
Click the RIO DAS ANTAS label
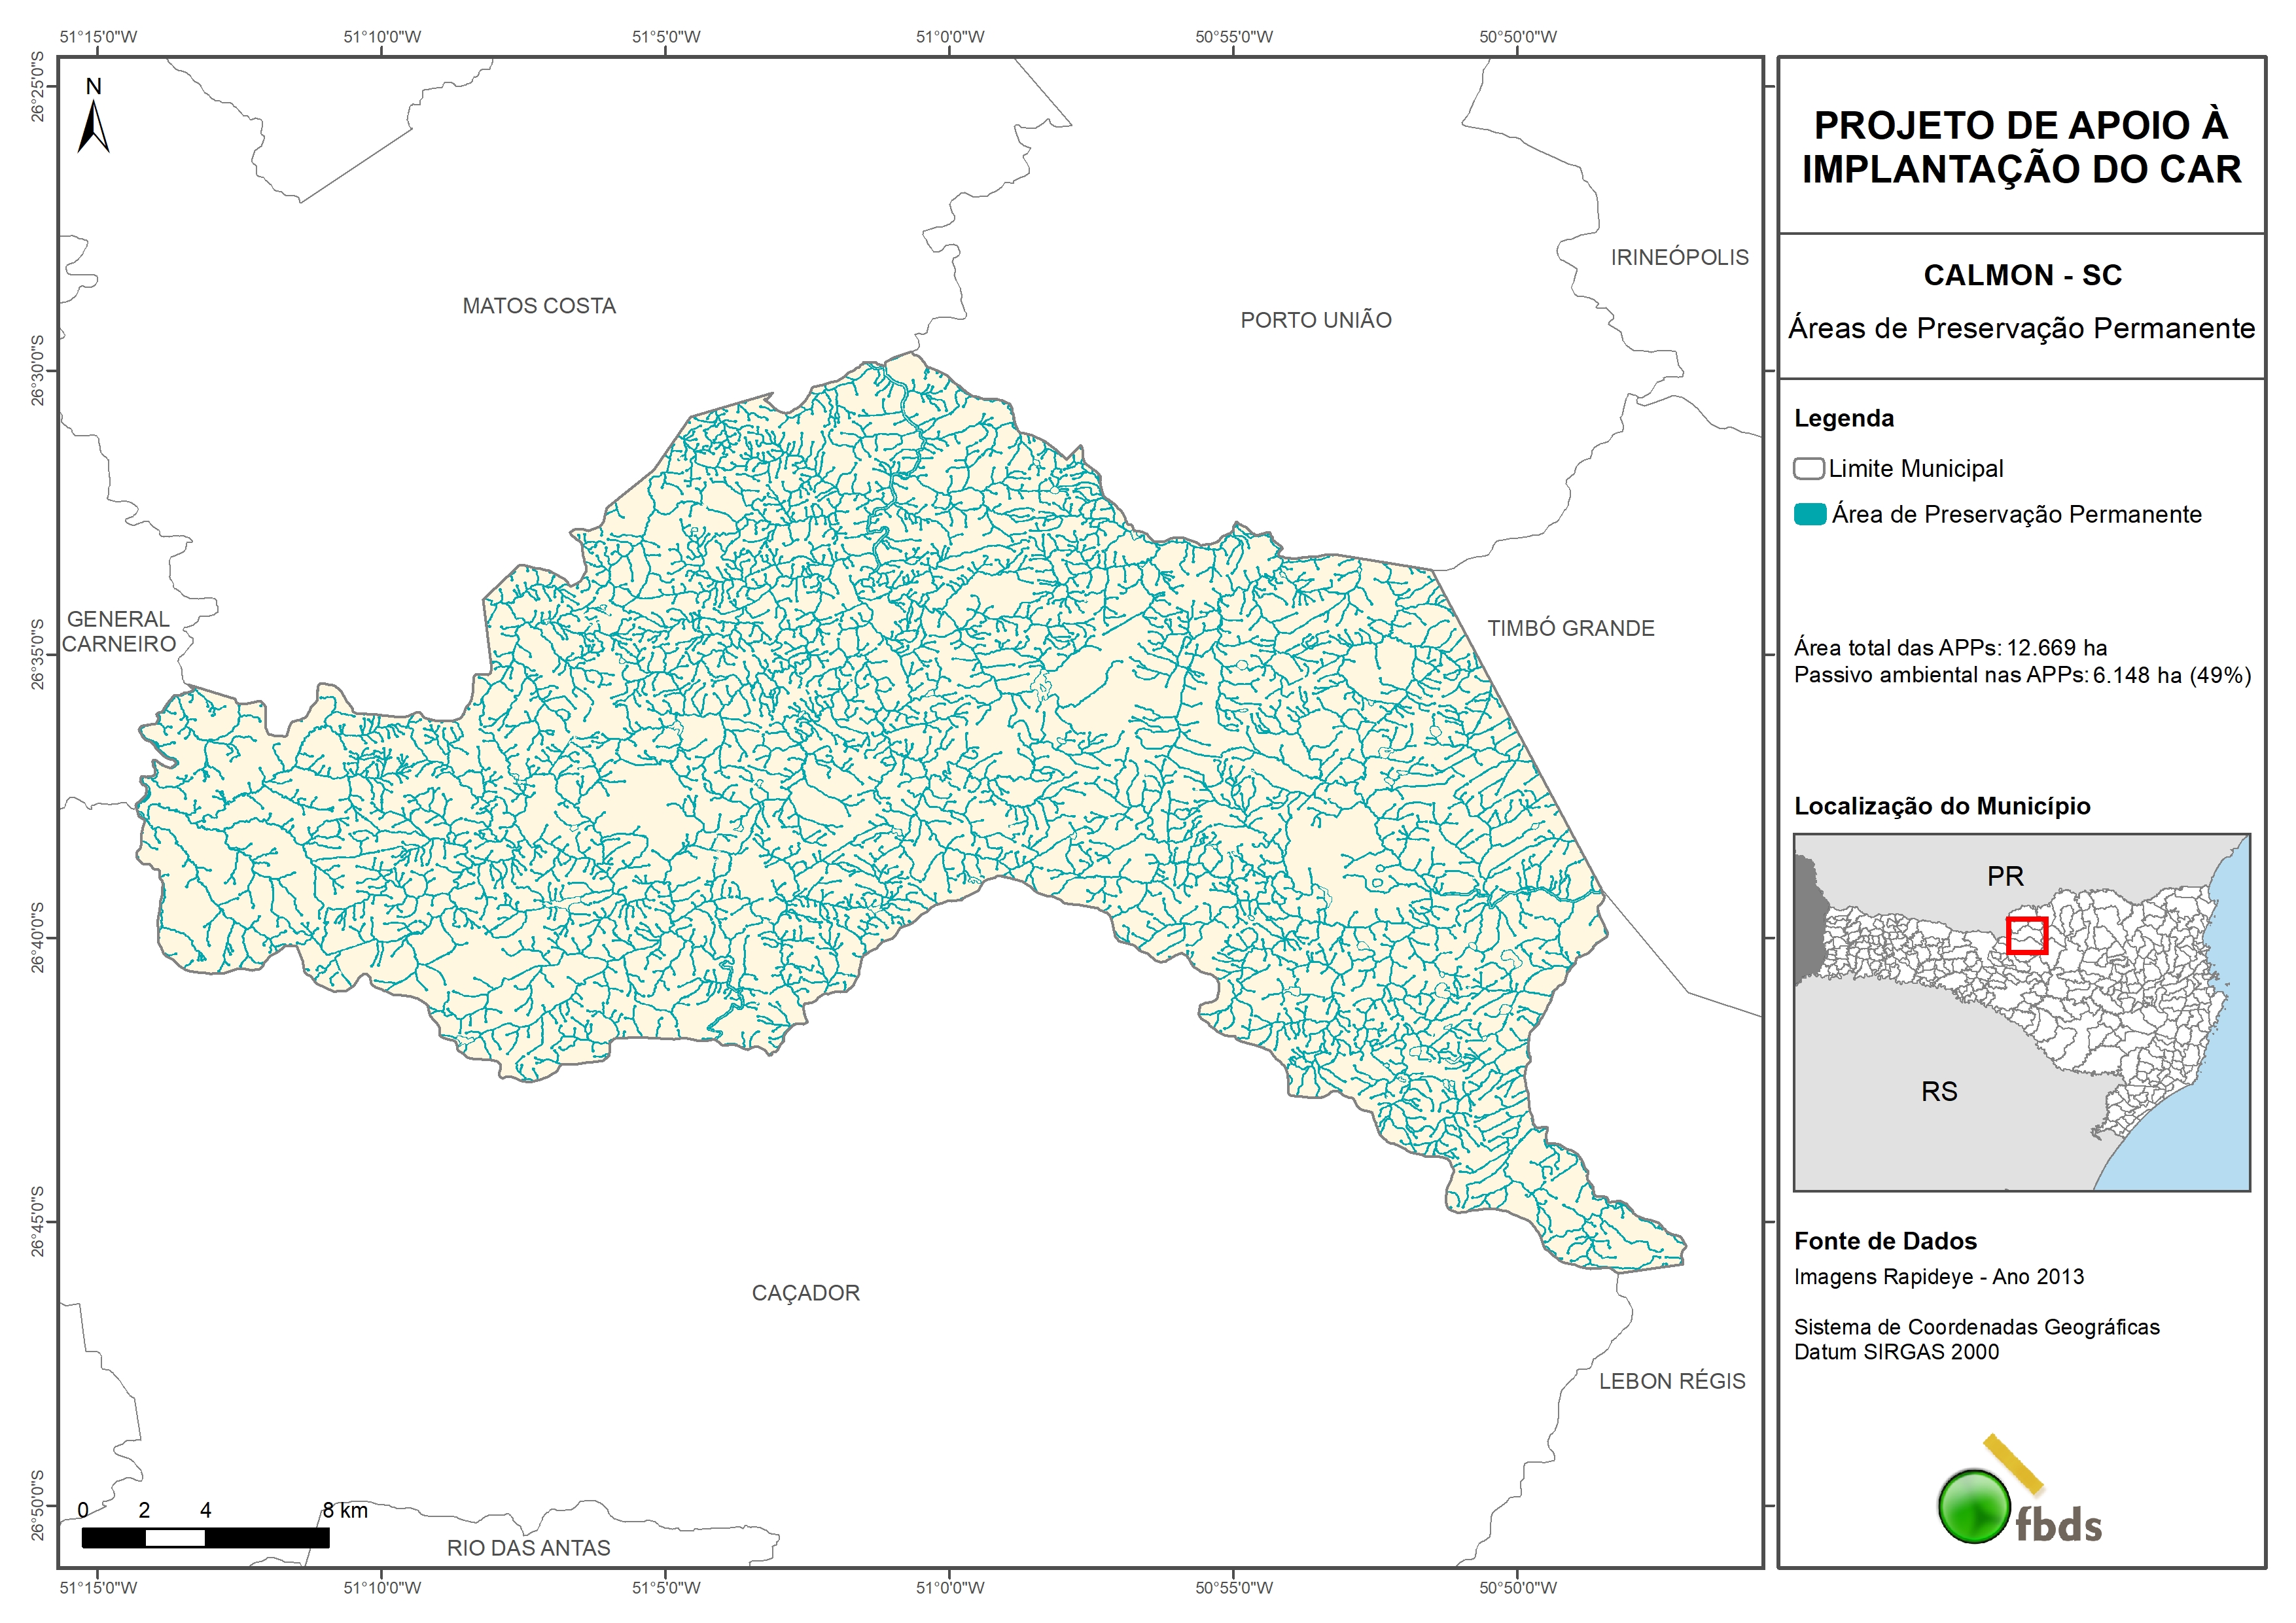pyautogui.click(x=528, y=1547)
